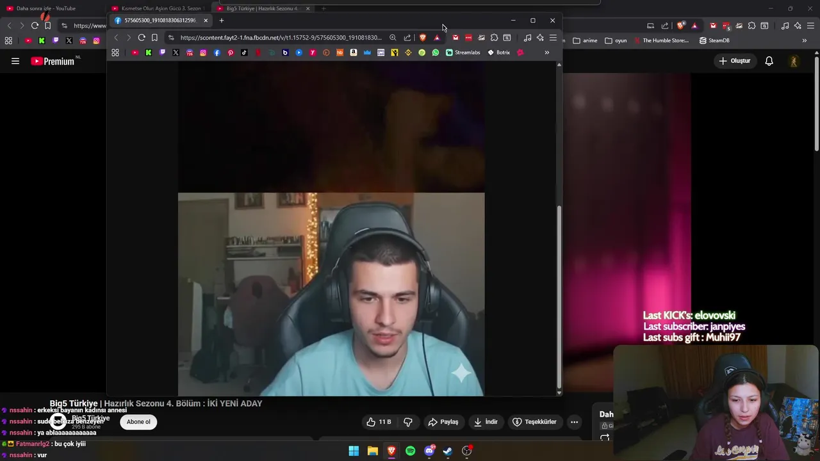Open Streamlabs bookmark
The width and height of the screenshot is (820, 461).
(463, 53)
